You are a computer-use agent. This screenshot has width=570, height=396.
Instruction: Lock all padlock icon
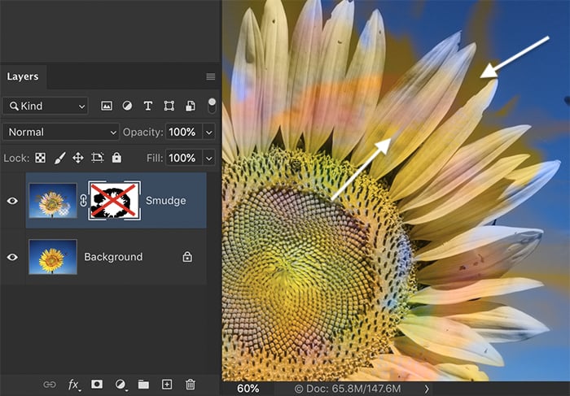116,158
